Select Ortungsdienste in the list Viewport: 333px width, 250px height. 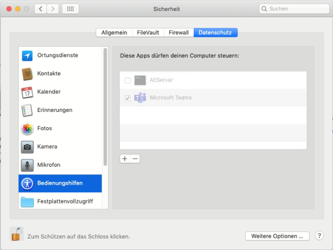pos(60,56)
